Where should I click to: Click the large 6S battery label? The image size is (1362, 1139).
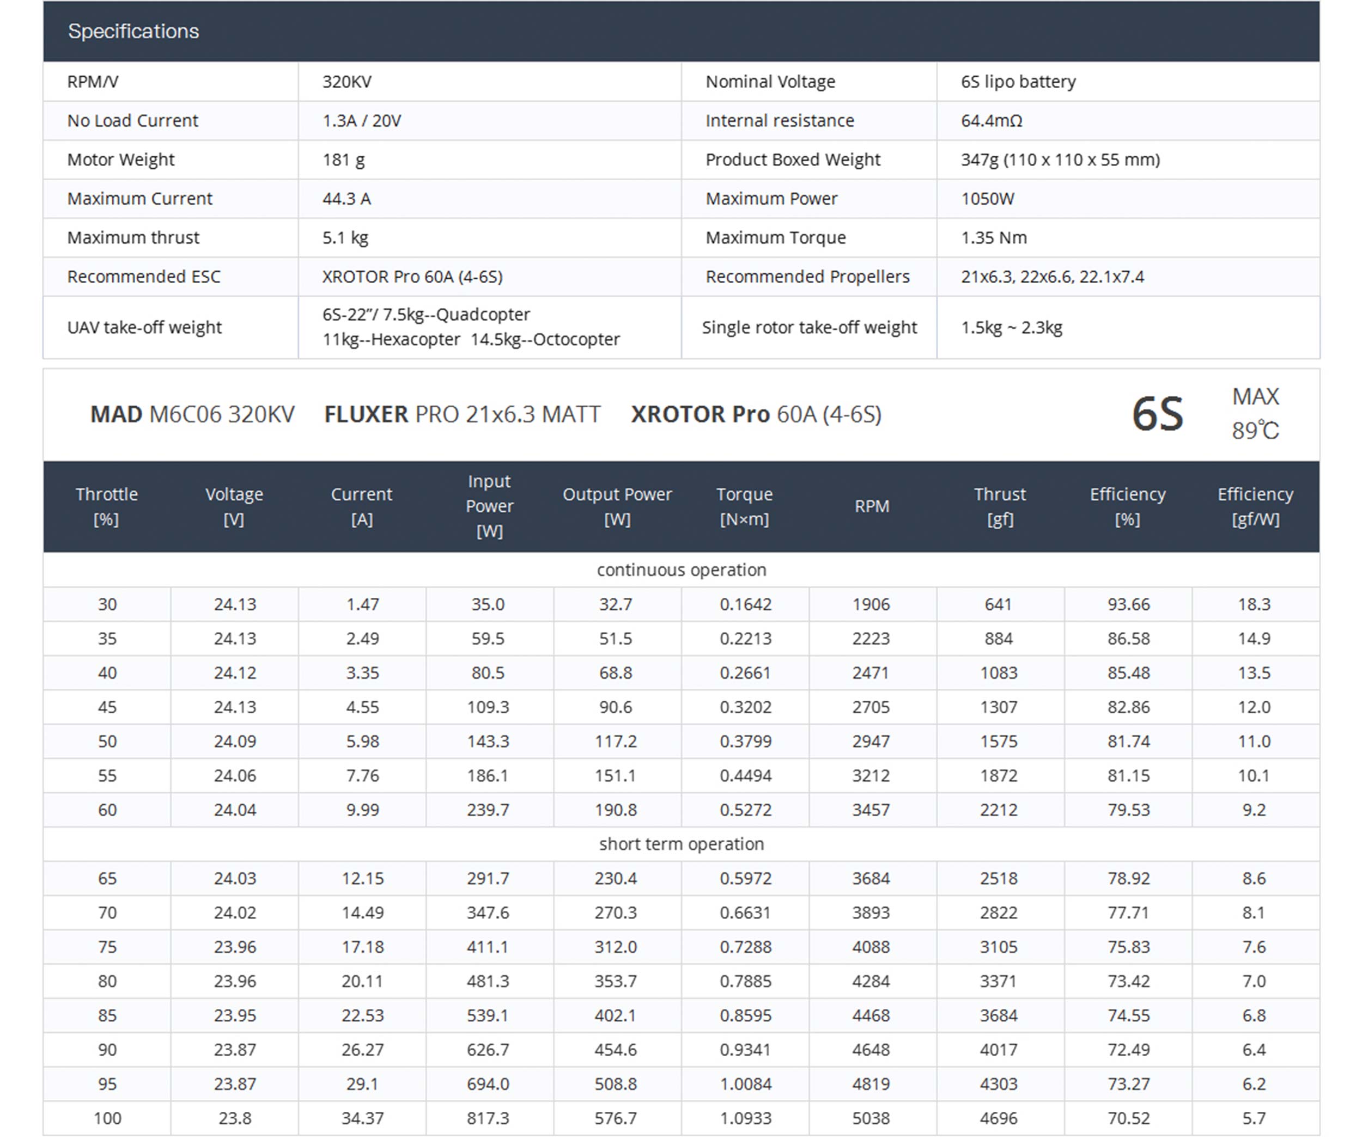coord(1157,414)
